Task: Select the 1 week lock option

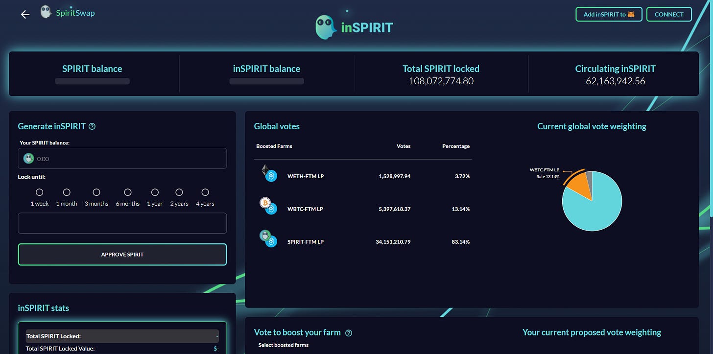Action: click(40, 192)
